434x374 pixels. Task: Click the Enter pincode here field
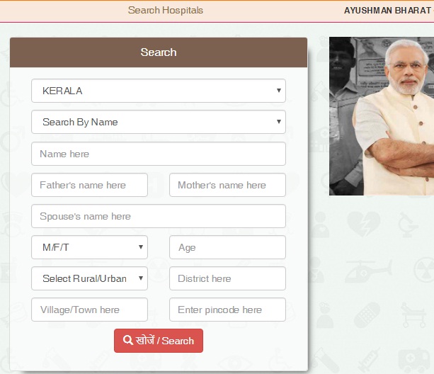click(227, 310)
